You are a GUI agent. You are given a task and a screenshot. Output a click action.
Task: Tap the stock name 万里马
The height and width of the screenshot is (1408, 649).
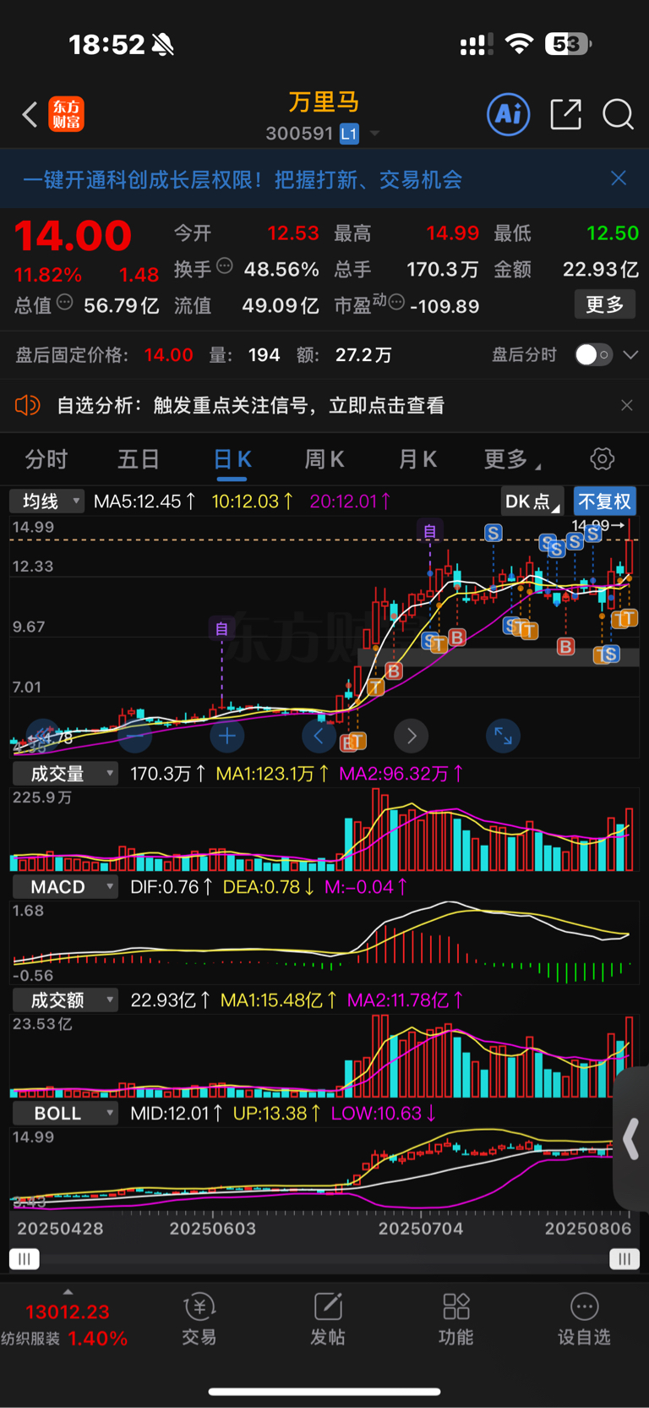coord(324,102)
